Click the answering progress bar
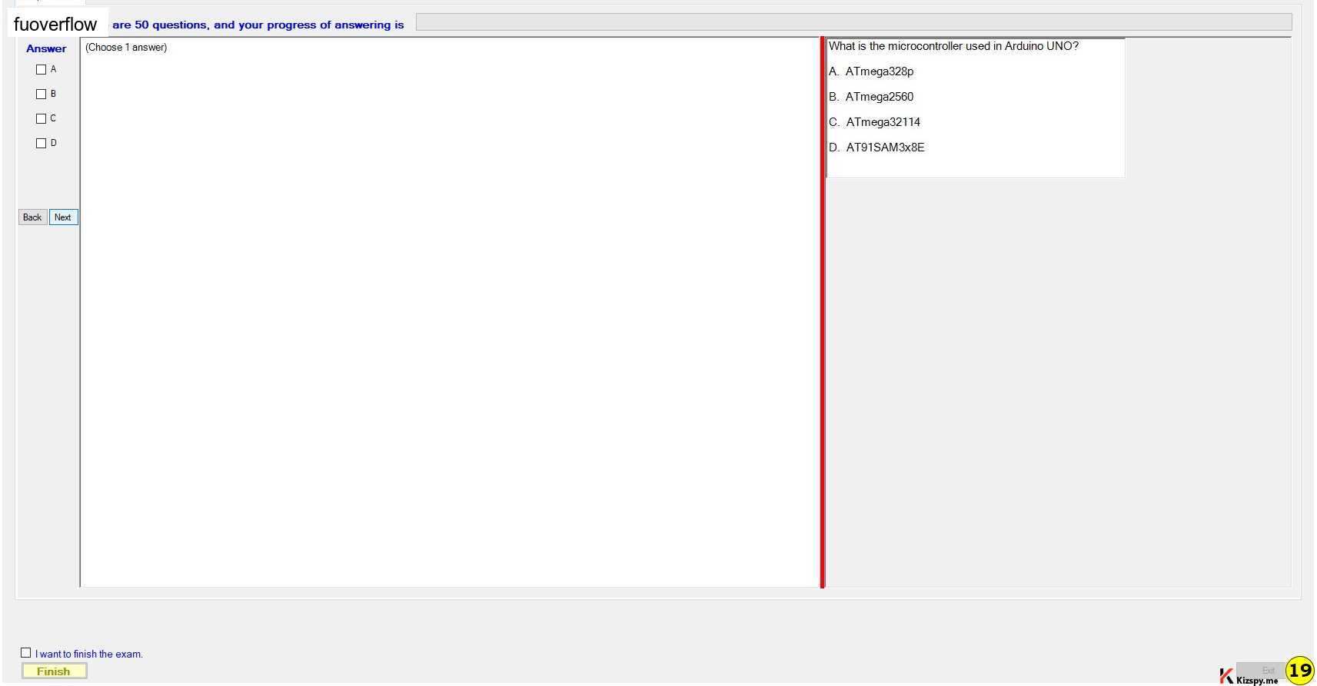Screen dimensions: 1317x686 tap(853, 22)
